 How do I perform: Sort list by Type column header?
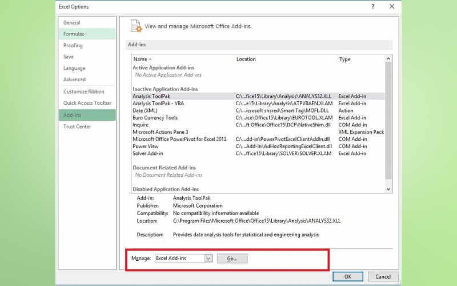pyautogui.click(x=361, y=59)
